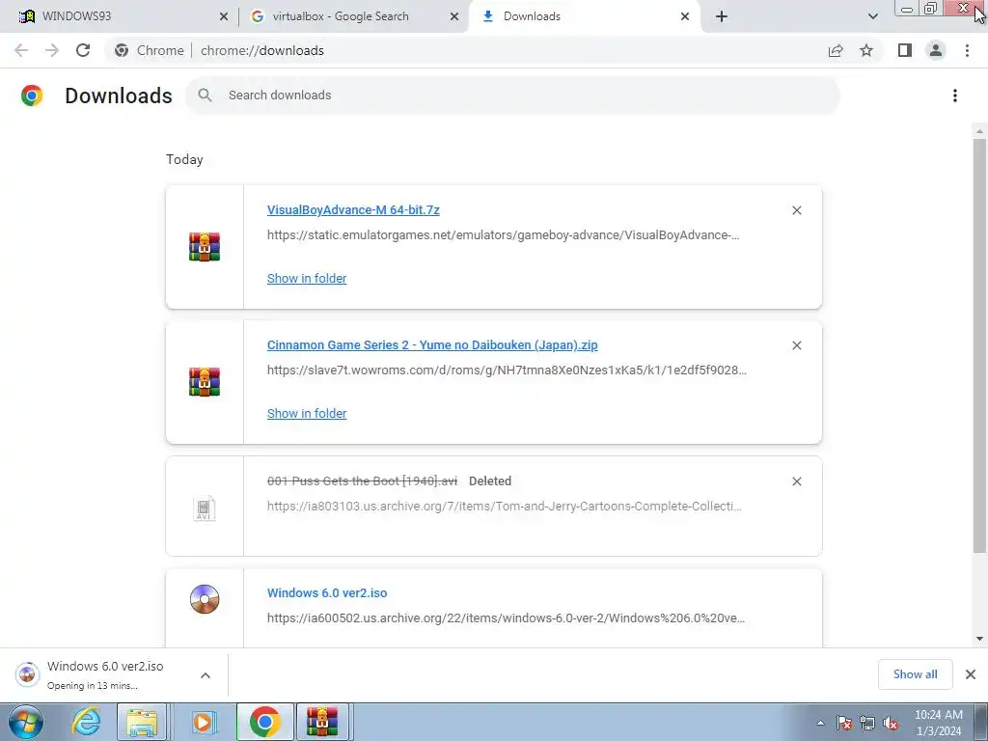Click the Deleted status label
The width and height of the screenshot is (988, 741).
pos(490,480)
